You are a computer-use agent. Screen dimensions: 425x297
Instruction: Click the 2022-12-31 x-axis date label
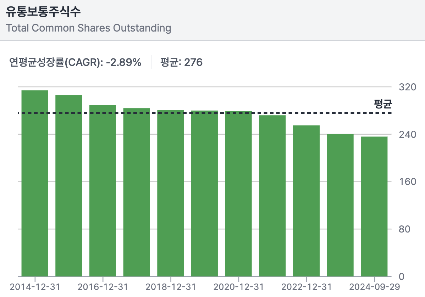click(x=306, y=287)
